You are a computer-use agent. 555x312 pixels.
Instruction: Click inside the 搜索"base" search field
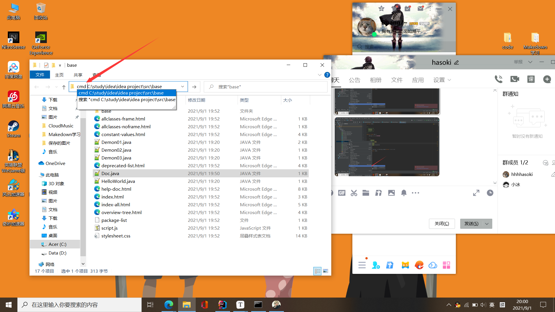tap(266, 87)
